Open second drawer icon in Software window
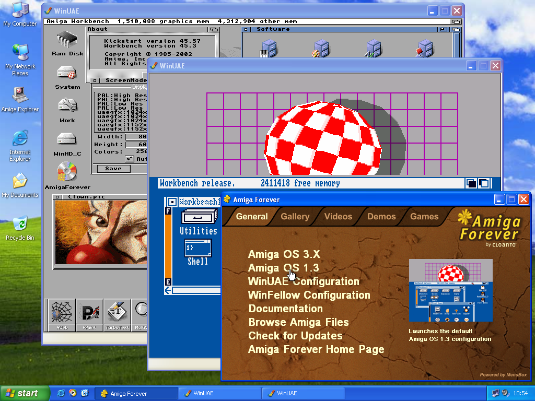 320,49
